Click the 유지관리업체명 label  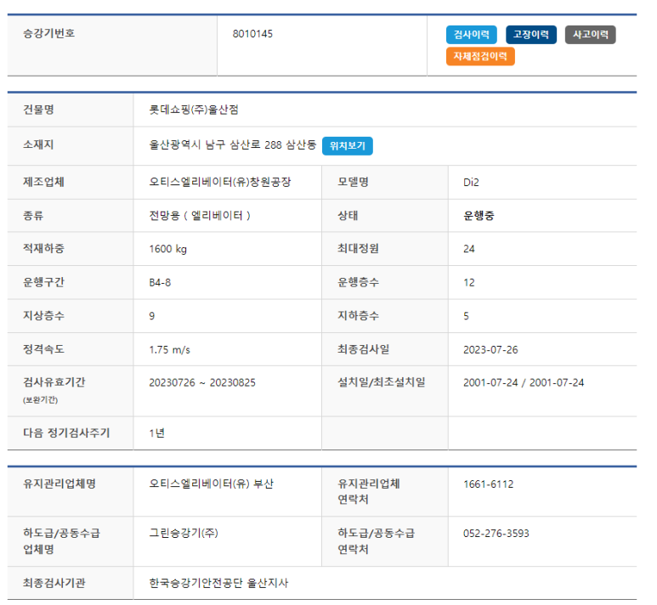tap(59, 483)
